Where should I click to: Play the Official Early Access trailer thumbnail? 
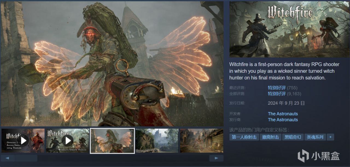(23, 140)
